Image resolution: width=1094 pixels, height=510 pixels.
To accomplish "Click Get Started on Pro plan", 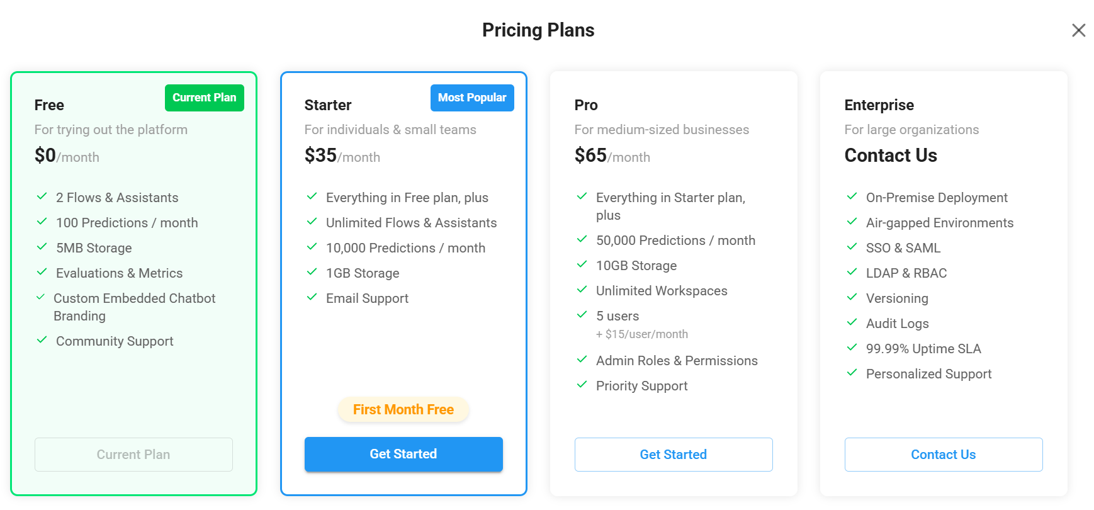I will tap(673, 455).
